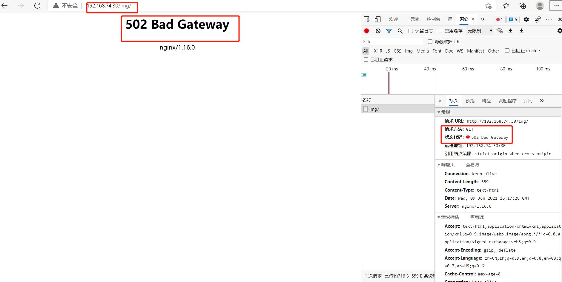Open the 控制台 tab
The image size is (562, 282).
[x=433, y=19]
